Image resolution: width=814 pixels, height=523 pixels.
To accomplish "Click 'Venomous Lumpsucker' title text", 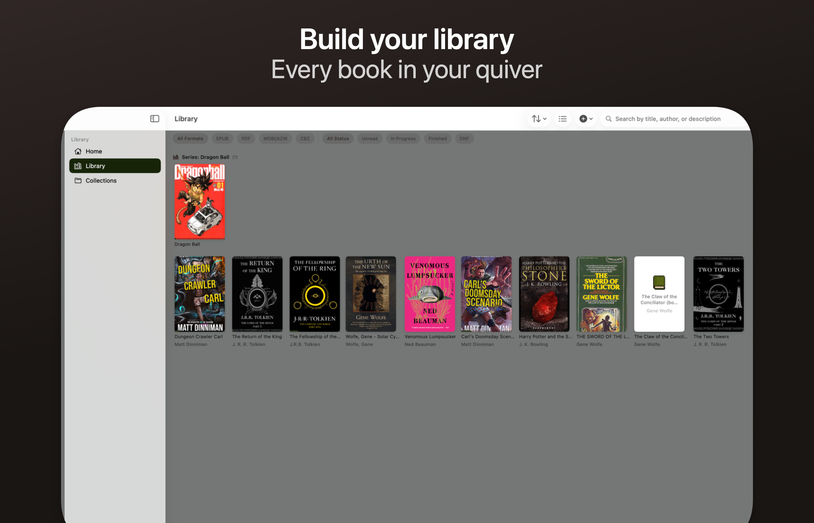I will (x=430, y=336).
